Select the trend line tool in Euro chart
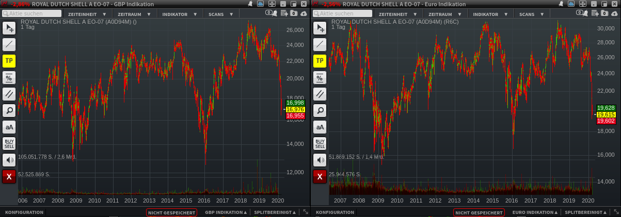The width and height of the screenshot is (621, 217). [320, 44]
